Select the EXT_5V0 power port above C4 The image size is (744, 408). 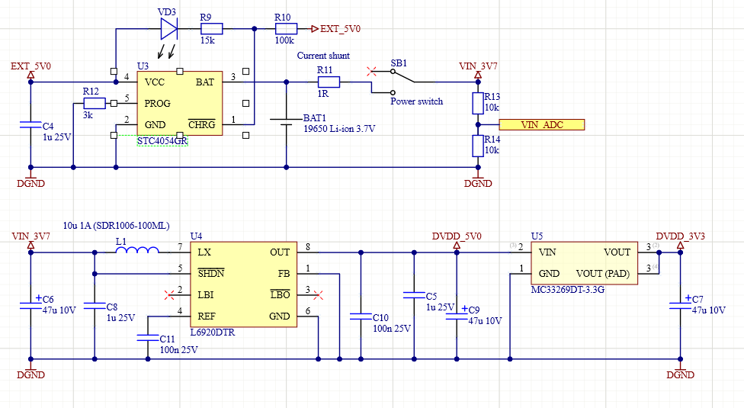[x=30, y=69]
